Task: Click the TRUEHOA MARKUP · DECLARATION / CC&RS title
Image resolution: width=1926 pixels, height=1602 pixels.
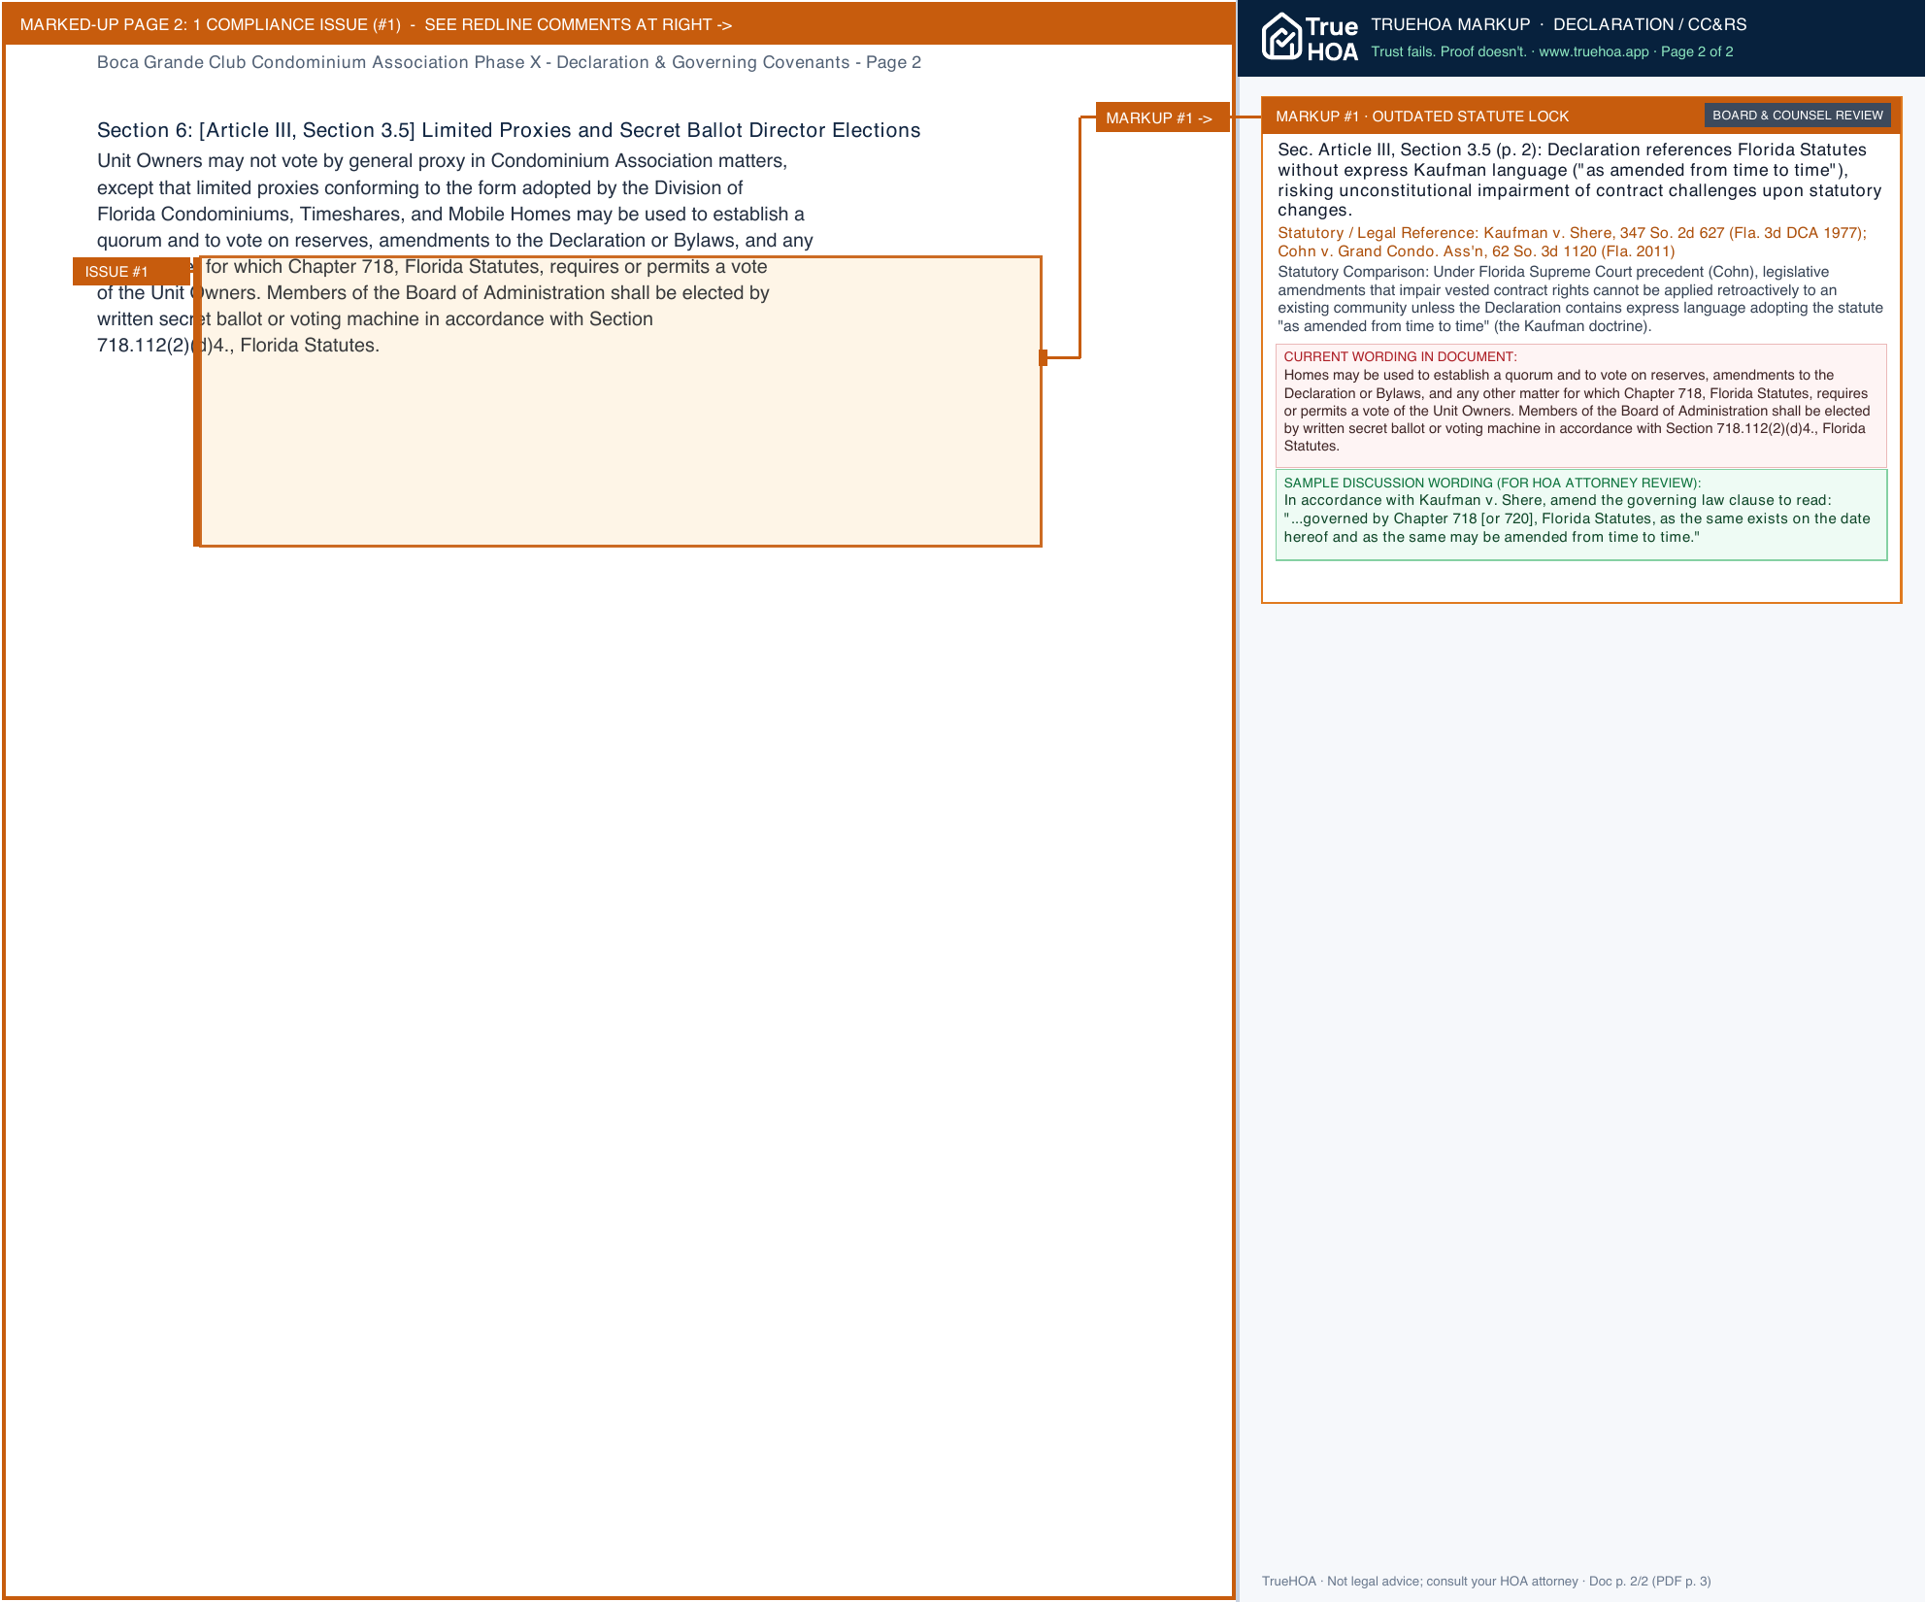Action: tap(1558, 24)
